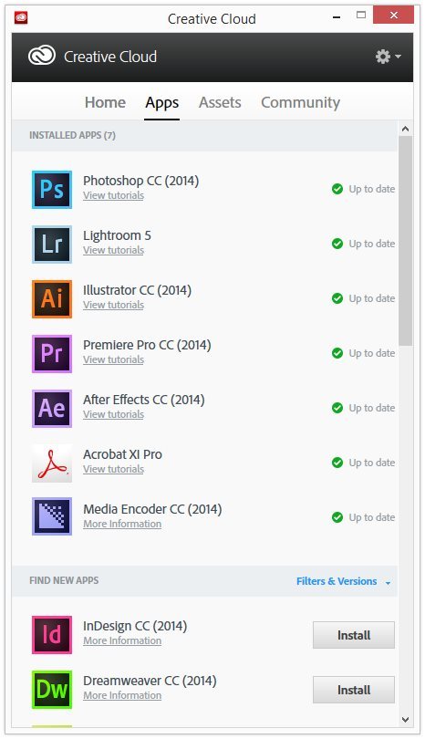The height and width of the screenshot is (739, 425).
Task: Open the settings gear menu
Action: pos(388,57)
